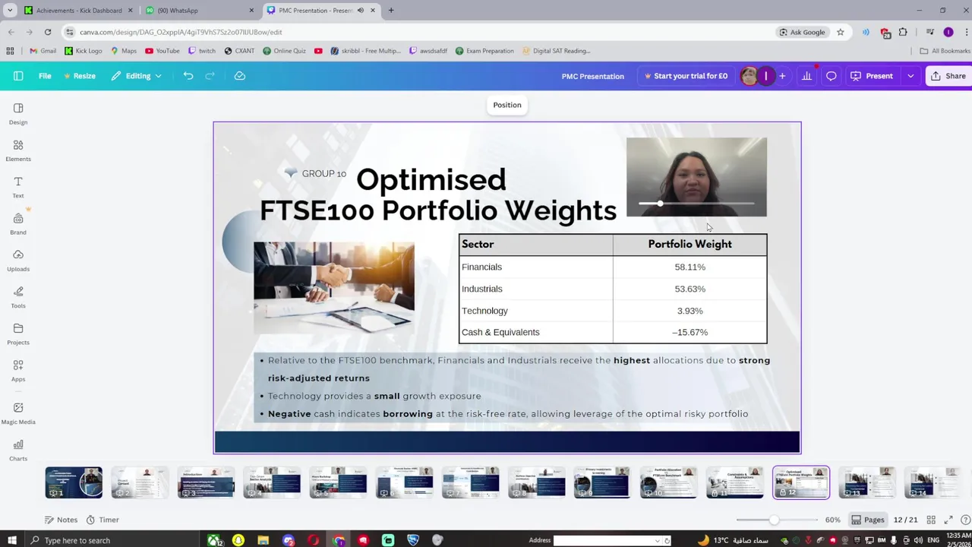Viewport: 972px width, 547px height.
Task: Open the Digital SAT Reading bookmark
Action: tap(556, 51)
